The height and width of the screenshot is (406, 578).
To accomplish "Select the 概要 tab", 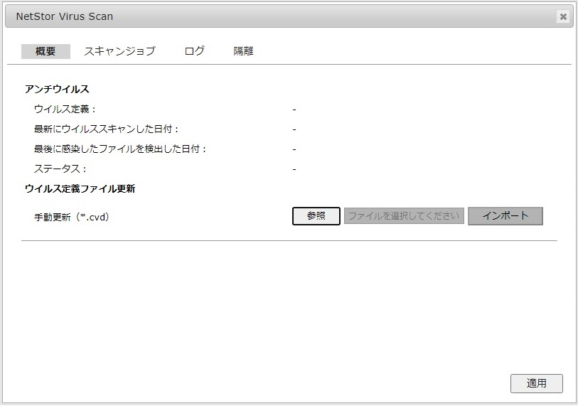I will [46, 51].
